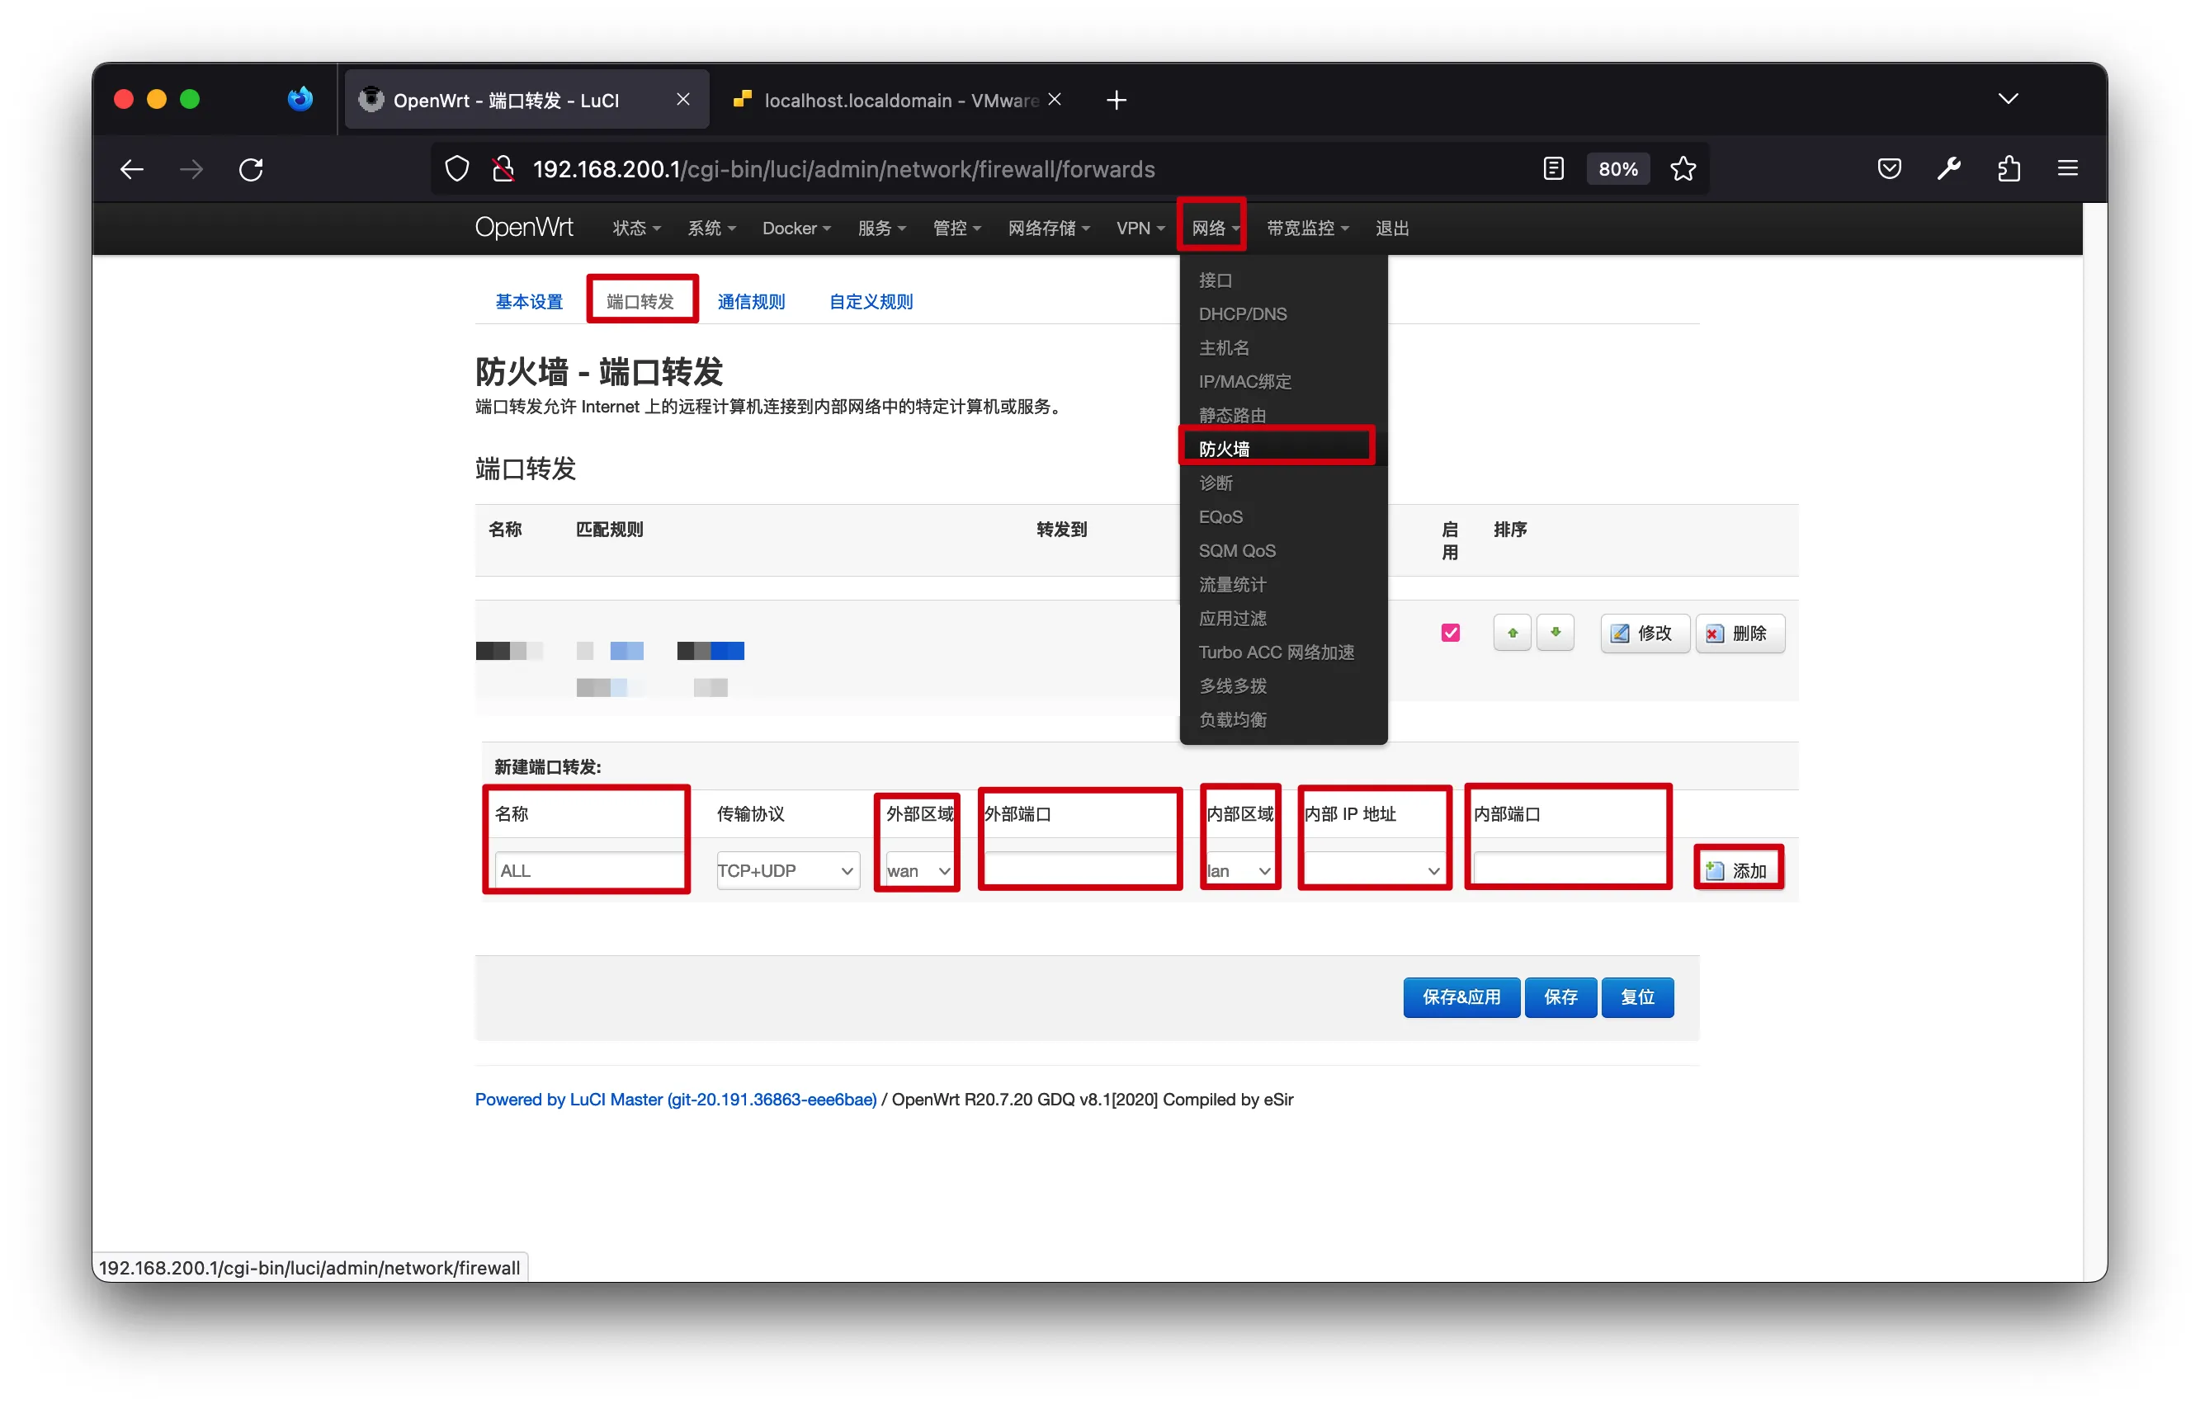Screen dimensions: 2200x1404
Task: Switch to the 基本设置 tab
Action: click(x=529, y=301)
